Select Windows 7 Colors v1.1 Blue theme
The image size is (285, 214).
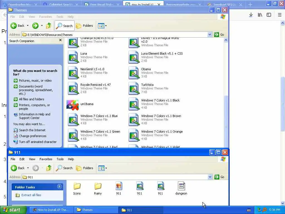[73, 120]
